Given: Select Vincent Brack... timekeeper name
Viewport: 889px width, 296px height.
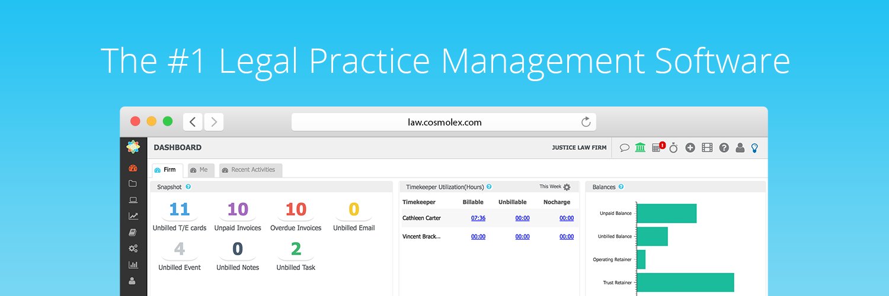Looking at the screenshot, I should point(421,236).
